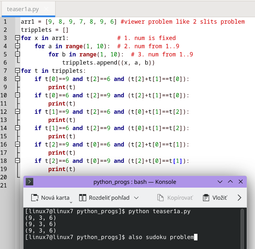255x249 pixels.
Task: Click line number 13 in the gutter
Action: click(3, 120)
